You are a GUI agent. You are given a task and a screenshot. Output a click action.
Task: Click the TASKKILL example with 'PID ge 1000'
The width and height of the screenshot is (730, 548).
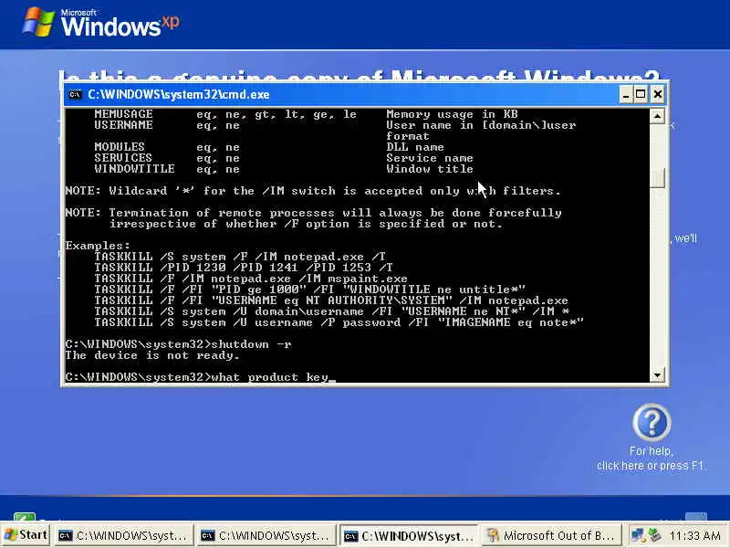309,290
